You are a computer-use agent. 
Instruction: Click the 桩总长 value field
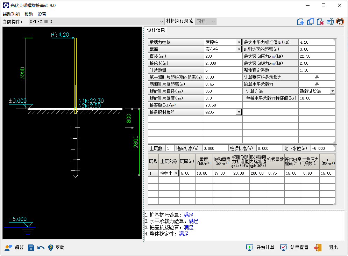(x=223, y=63)
